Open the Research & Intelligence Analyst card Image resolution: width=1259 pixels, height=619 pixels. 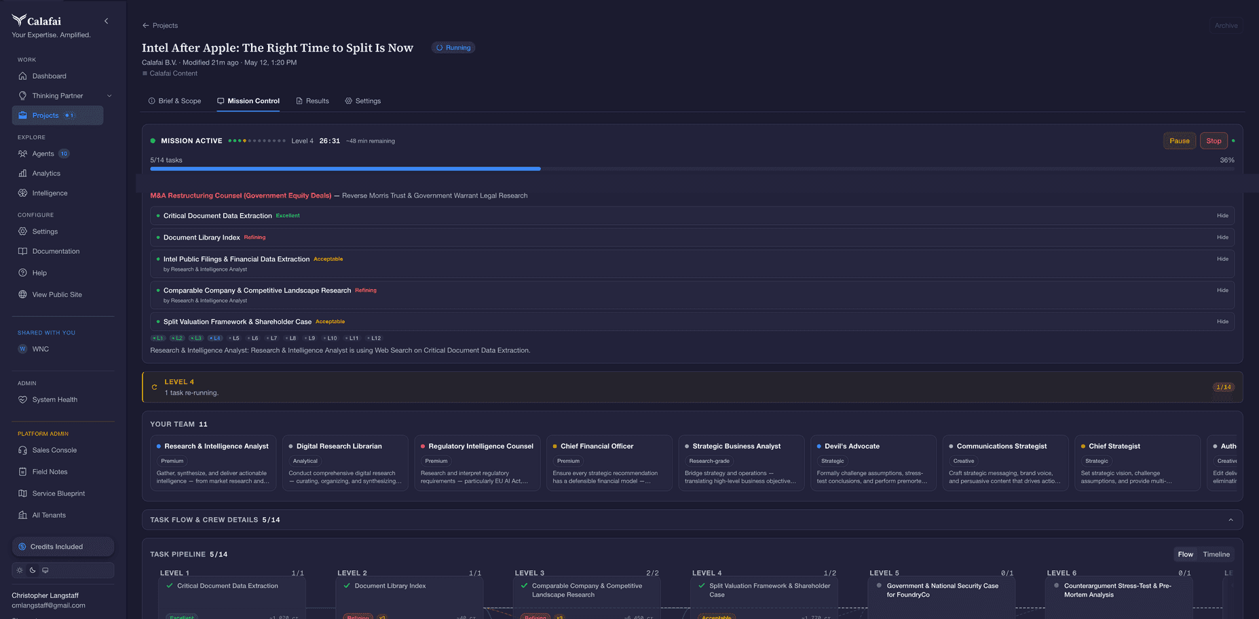pyautogui.click(x=213, y=463)
